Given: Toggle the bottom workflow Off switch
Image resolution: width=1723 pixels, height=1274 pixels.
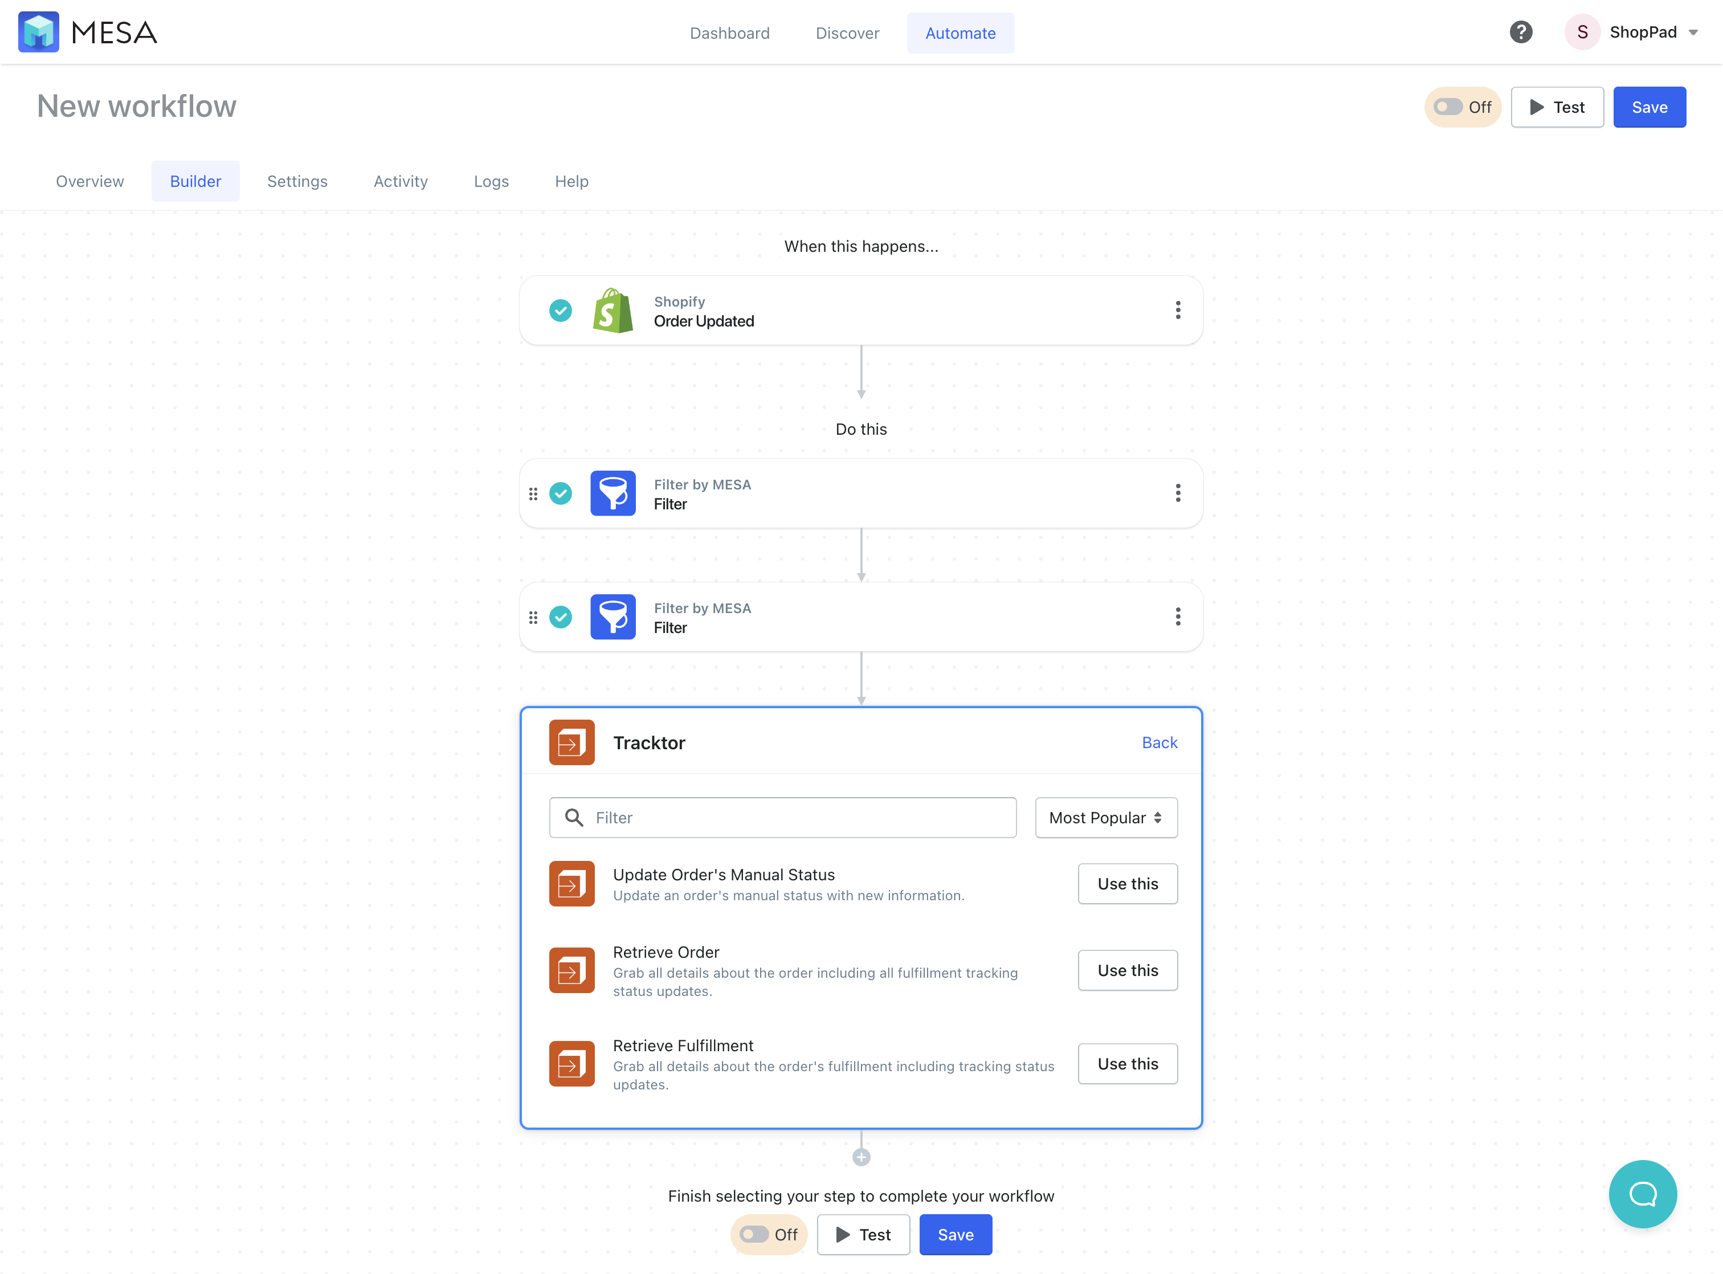Looking at the screenshot, I should 768,1235.
